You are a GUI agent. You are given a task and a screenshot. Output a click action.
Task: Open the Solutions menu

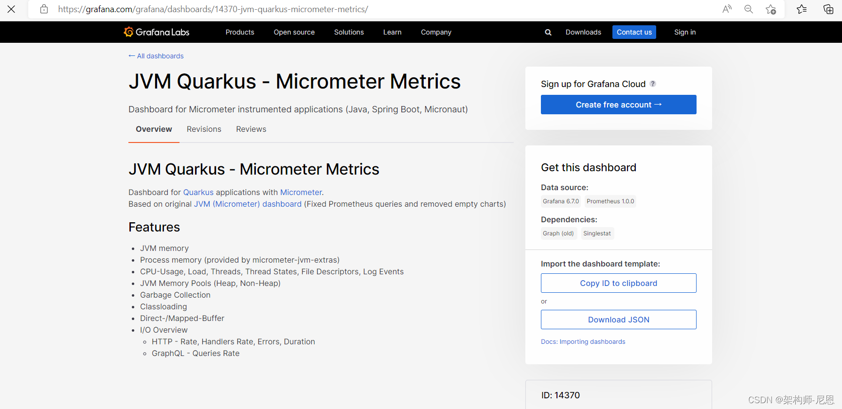click(x=349, y=32)
